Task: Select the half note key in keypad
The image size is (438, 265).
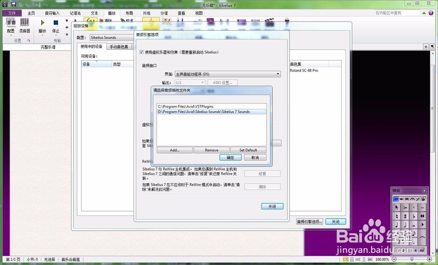Action: click(x=405, y=225)
